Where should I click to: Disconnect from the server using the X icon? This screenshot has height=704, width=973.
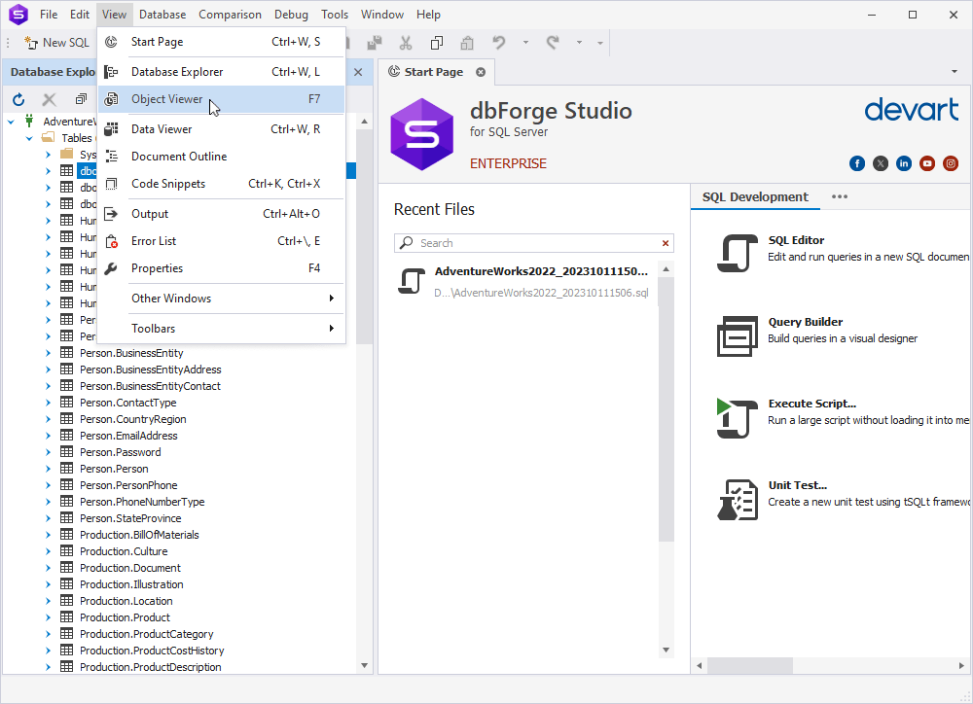point(49,99)
